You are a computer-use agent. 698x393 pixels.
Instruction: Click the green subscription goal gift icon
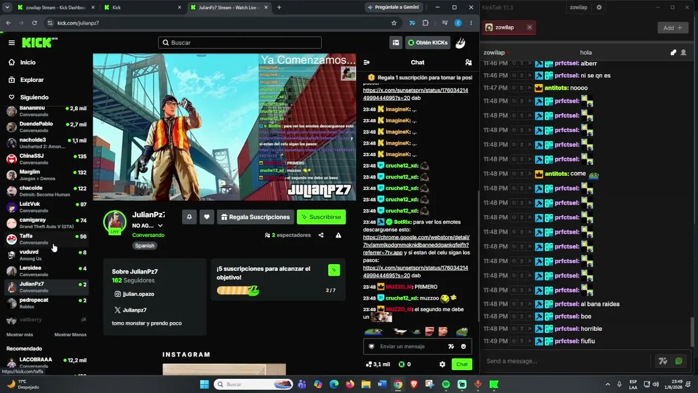point(334,270)
